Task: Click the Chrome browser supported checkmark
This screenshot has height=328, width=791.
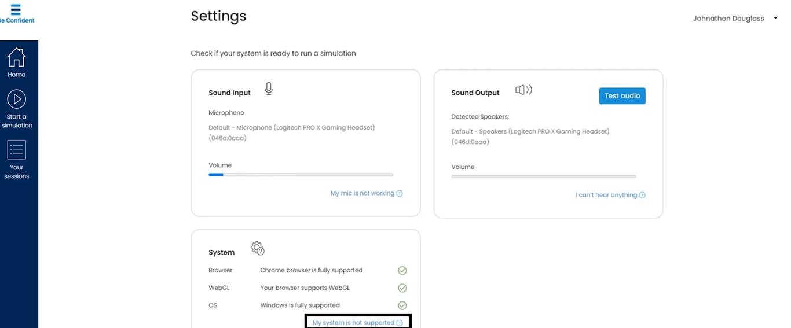Action: click(402, 270)
